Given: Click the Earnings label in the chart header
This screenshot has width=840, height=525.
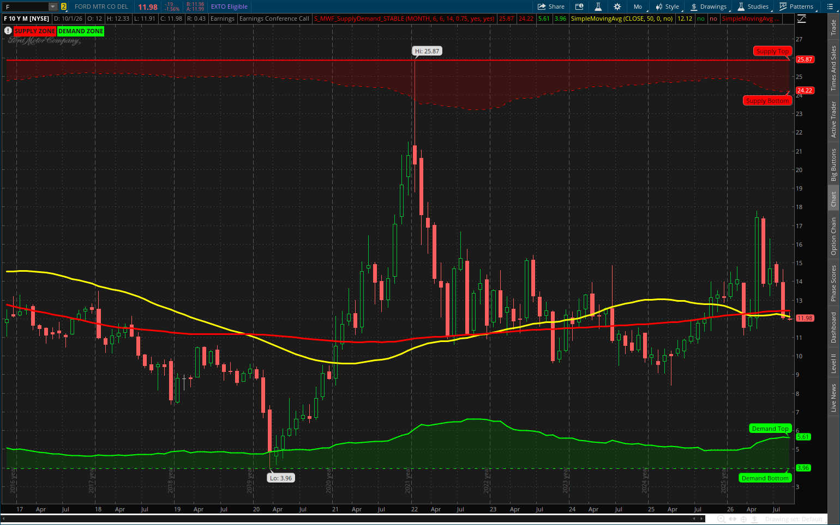Looking at the screenshot, I should point(223,19).
